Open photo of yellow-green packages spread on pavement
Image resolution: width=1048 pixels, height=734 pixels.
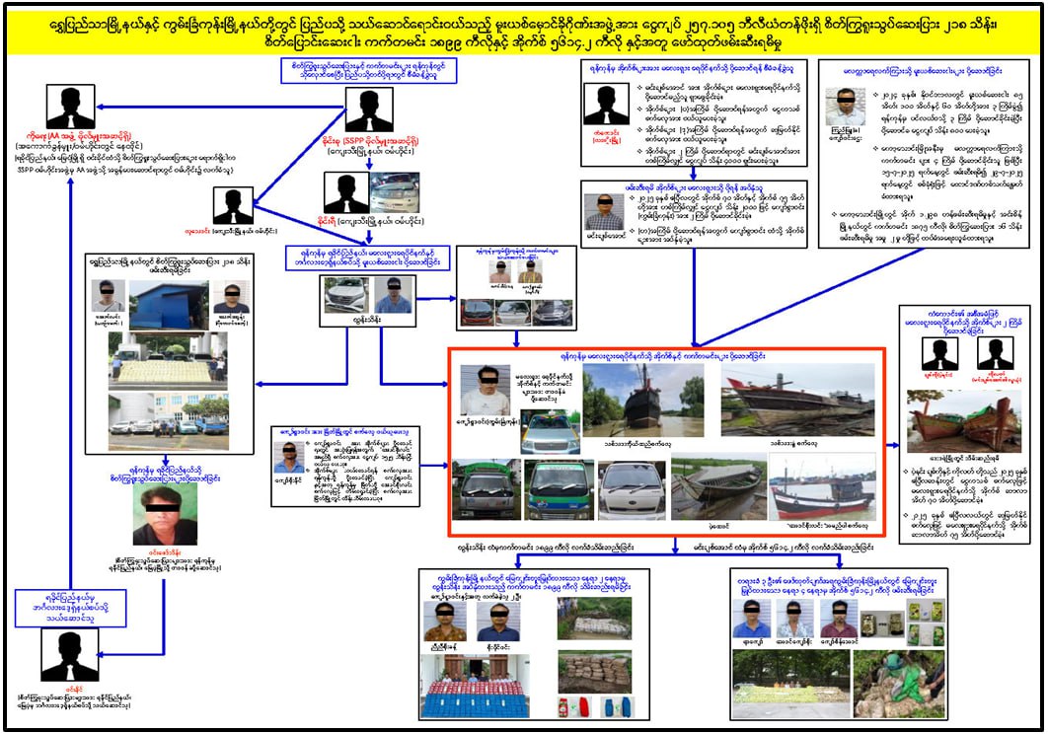[x=790, y=685]
